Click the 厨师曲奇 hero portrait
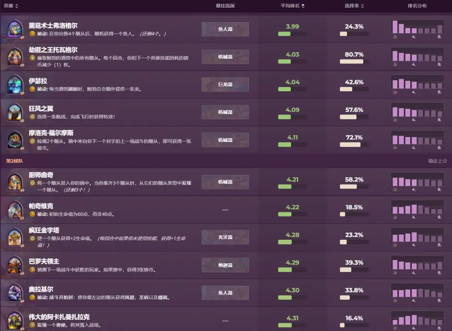 click(15, 182)
